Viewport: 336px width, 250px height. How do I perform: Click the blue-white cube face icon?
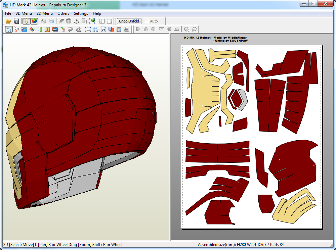click(x=52, y=21)
